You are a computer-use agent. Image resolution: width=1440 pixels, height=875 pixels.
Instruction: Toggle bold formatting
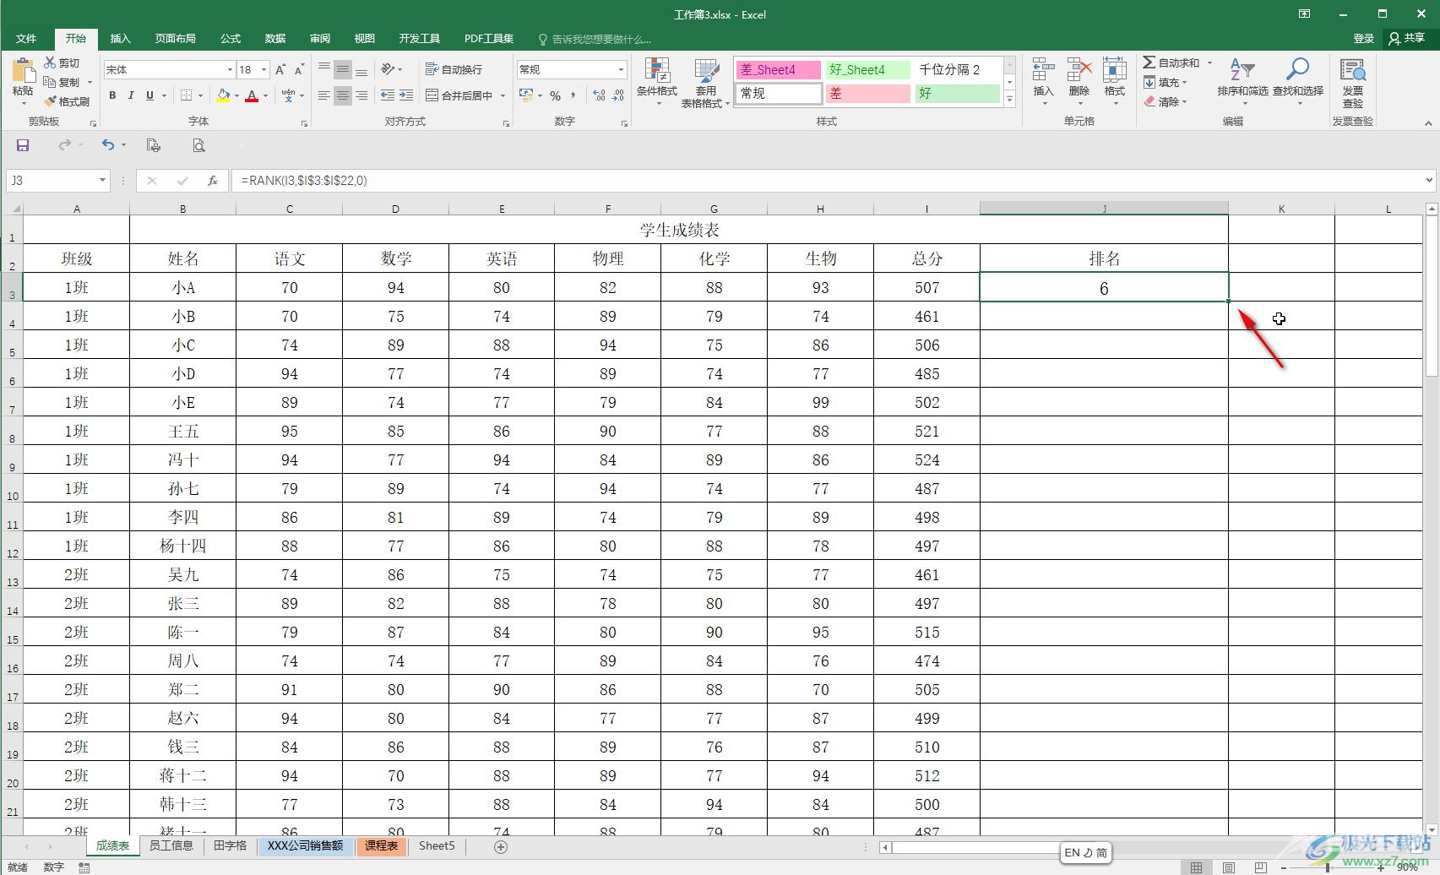coord(112,95)
